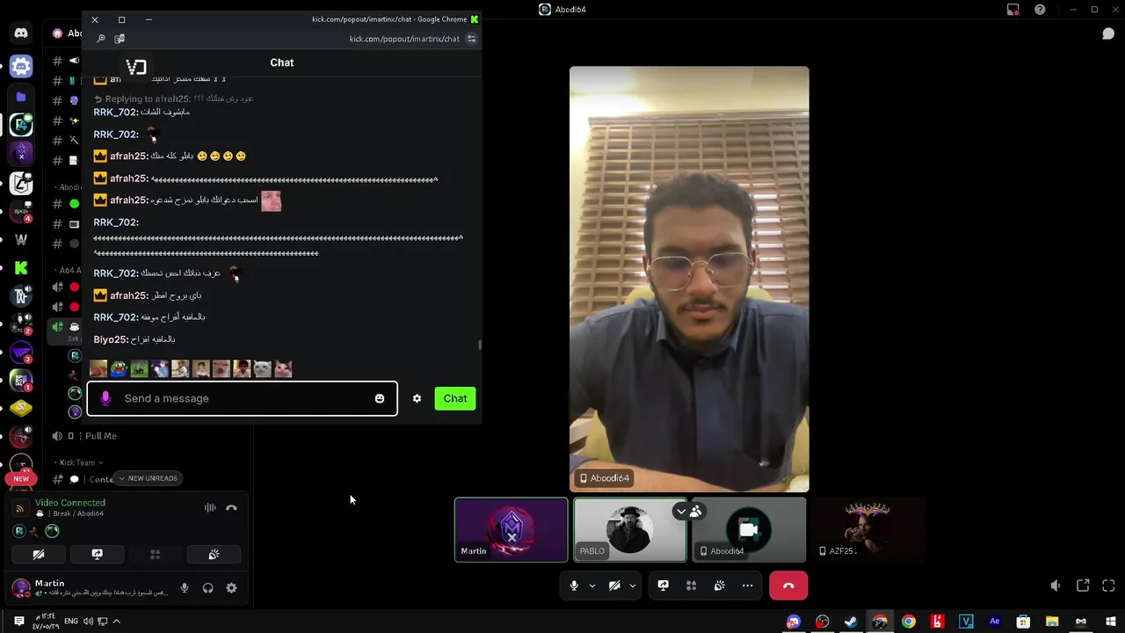Viewport: 1125px width, 633px height.
Task: Open Discord home direct messages icon
Action: tap(21, 33)
